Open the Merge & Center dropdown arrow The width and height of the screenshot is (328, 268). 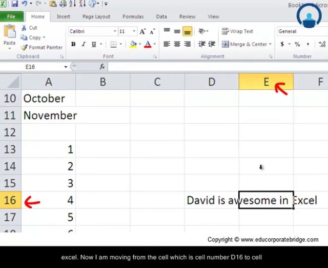click(x=270, y=44)
